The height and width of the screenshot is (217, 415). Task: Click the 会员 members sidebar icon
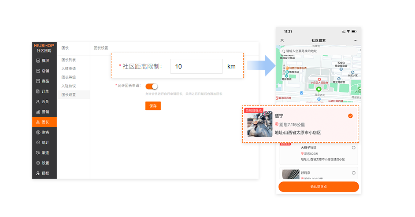[x=38, y=101]
